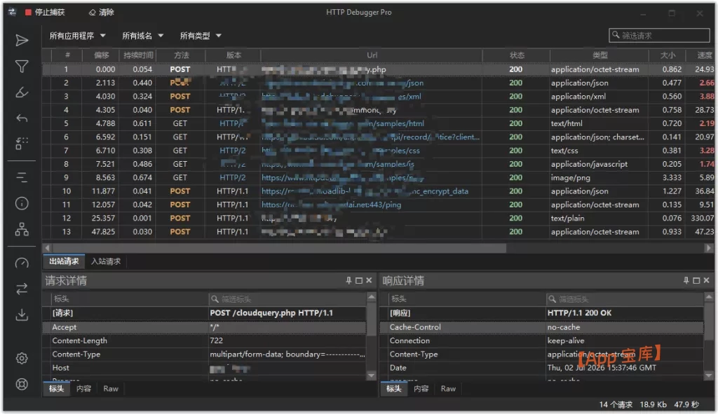Maximize the 请求详情 panel
This screenshot has height=414, width=718.
[359, 280]
